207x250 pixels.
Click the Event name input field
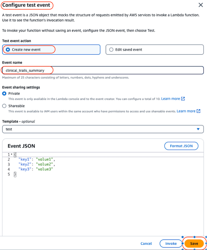click(x=103, y=70)
